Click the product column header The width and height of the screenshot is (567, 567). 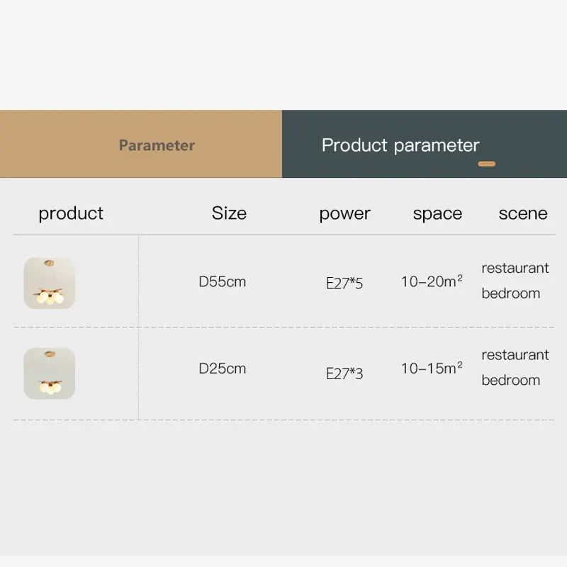[71, 213]
